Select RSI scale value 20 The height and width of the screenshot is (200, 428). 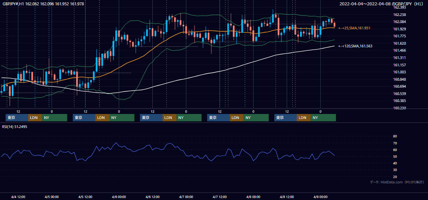coord(395,177)
